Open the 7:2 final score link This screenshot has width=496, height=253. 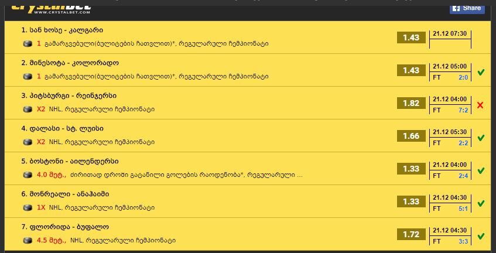point(463,110)
